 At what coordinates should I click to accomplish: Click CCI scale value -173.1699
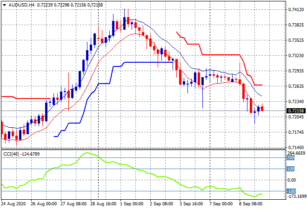click(296, 196)
